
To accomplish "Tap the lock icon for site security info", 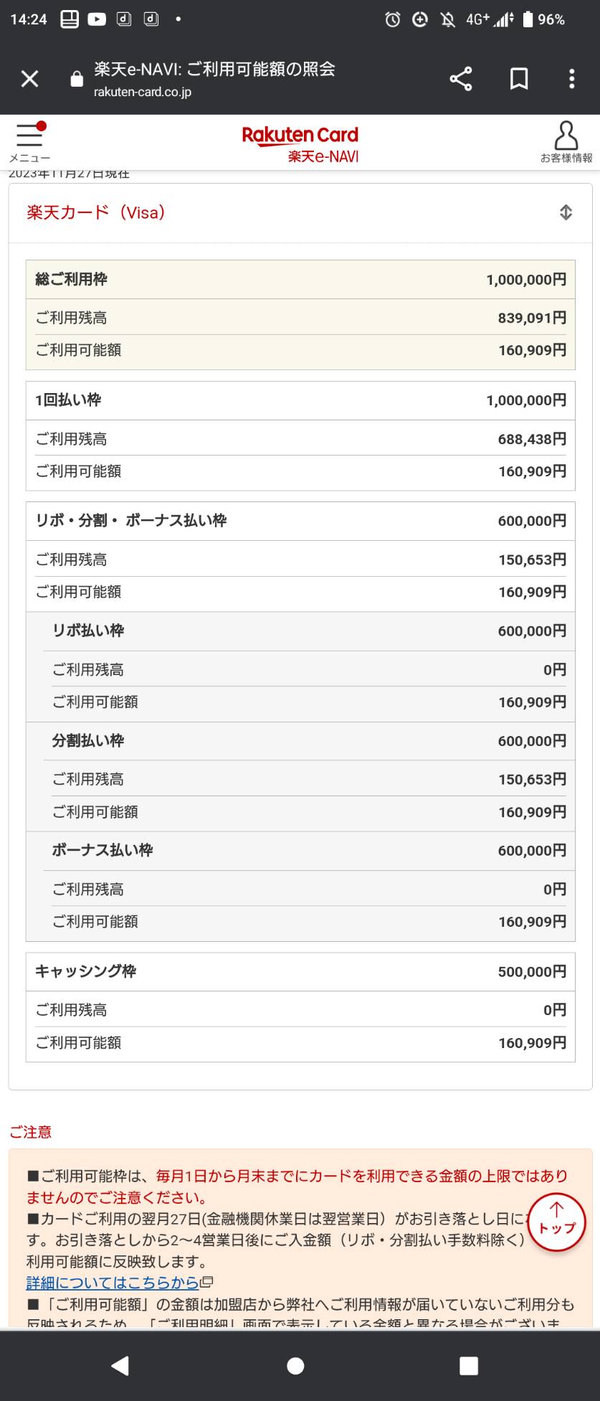I will [77, 79].
